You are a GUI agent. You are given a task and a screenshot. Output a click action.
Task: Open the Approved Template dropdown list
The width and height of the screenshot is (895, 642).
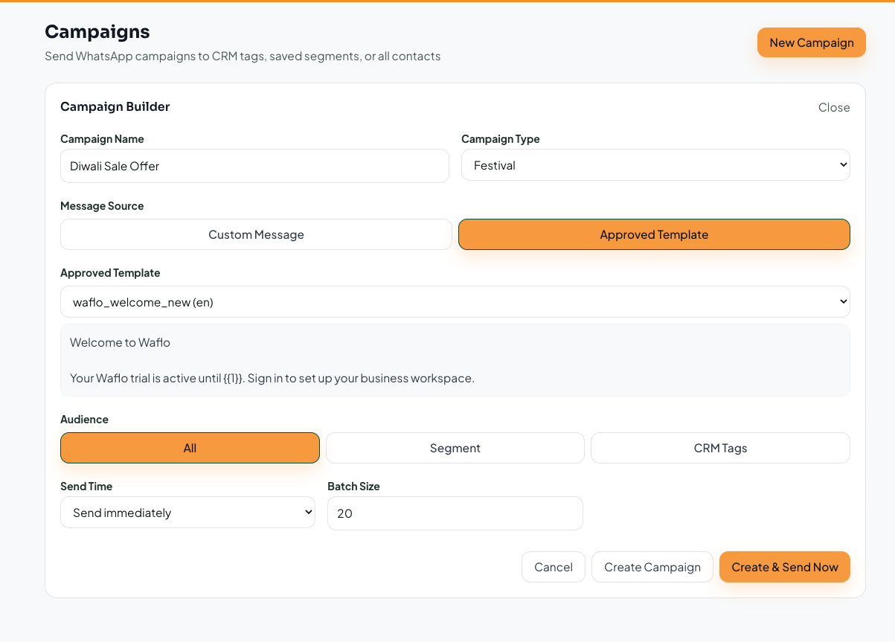[455, 302]
